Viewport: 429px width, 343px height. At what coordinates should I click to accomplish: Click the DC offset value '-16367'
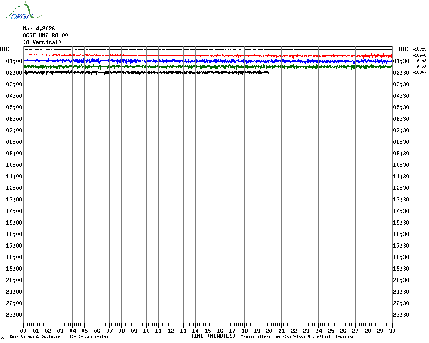tap(419, 72)
